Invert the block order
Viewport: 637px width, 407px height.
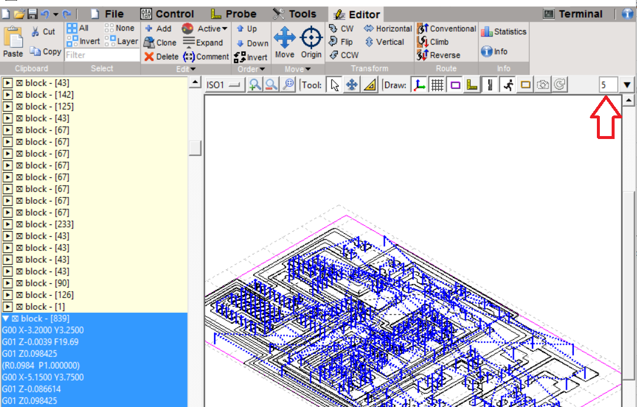251,57
